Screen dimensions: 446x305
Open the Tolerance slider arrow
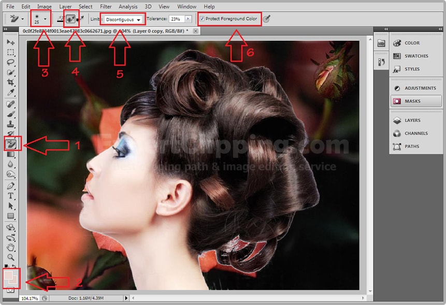[x=188, y=19]
